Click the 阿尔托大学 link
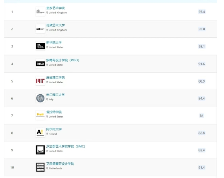 click(54, 129)
